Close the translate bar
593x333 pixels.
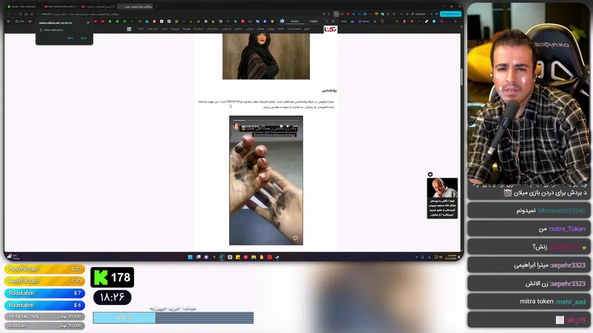[333, 21]
